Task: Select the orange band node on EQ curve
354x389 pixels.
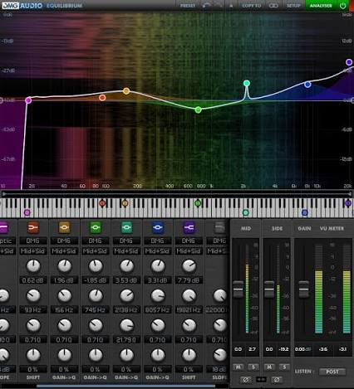Action: (x=126, y=91)
